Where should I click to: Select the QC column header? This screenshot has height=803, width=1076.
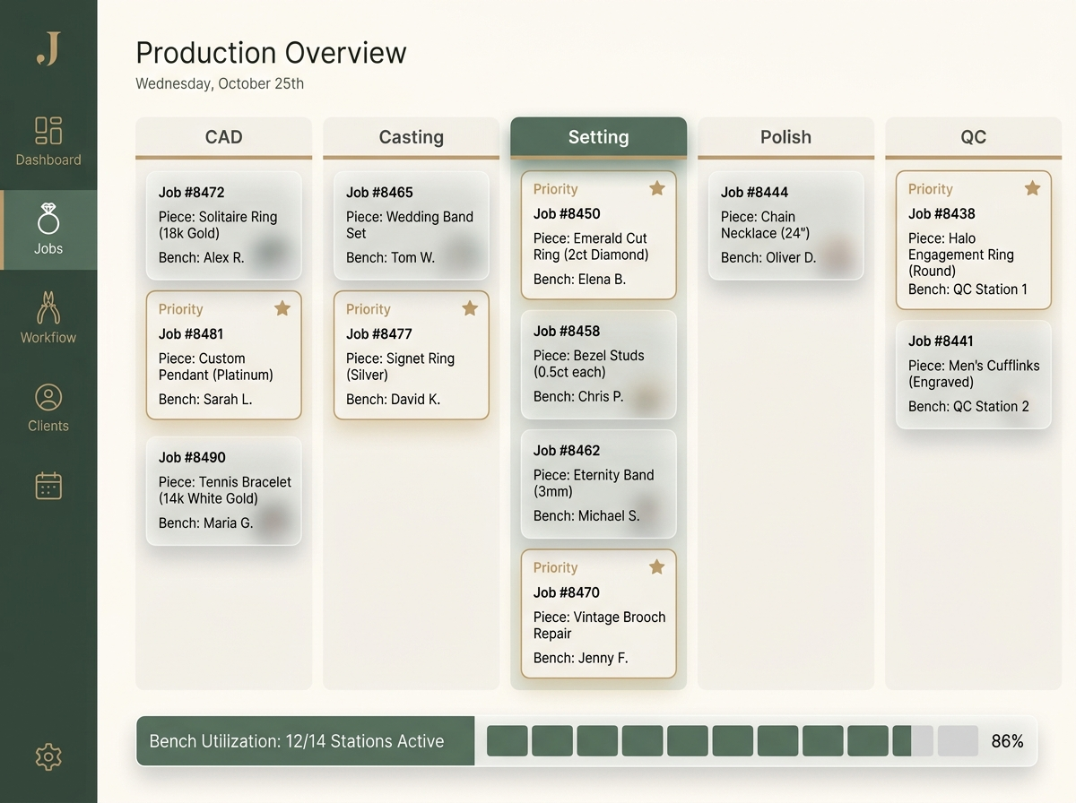[974, 137]
